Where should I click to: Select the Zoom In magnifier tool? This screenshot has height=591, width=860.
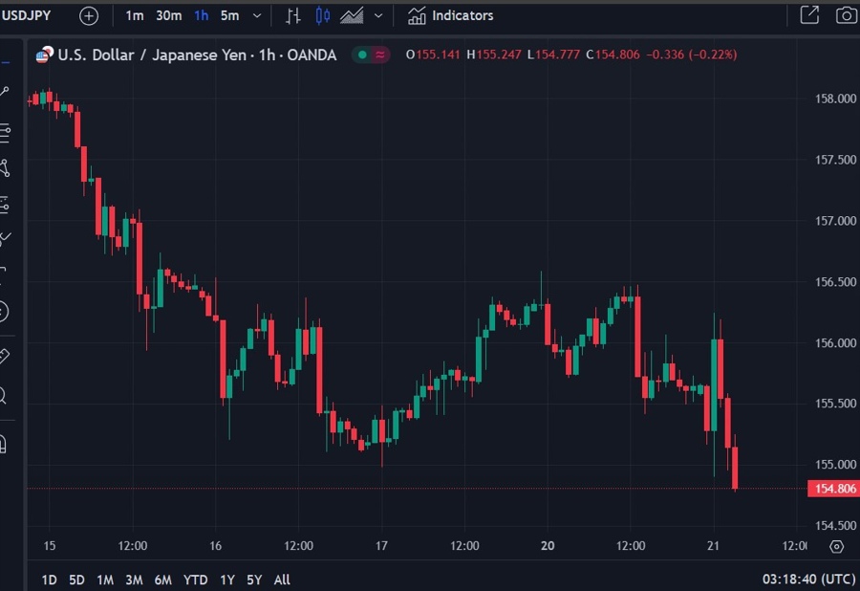click(x=3, y=395)
